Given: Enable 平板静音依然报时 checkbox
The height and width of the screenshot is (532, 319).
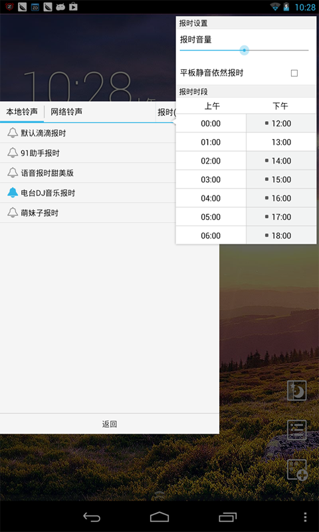Looking at the screenshot, I should tap(294, 73).
